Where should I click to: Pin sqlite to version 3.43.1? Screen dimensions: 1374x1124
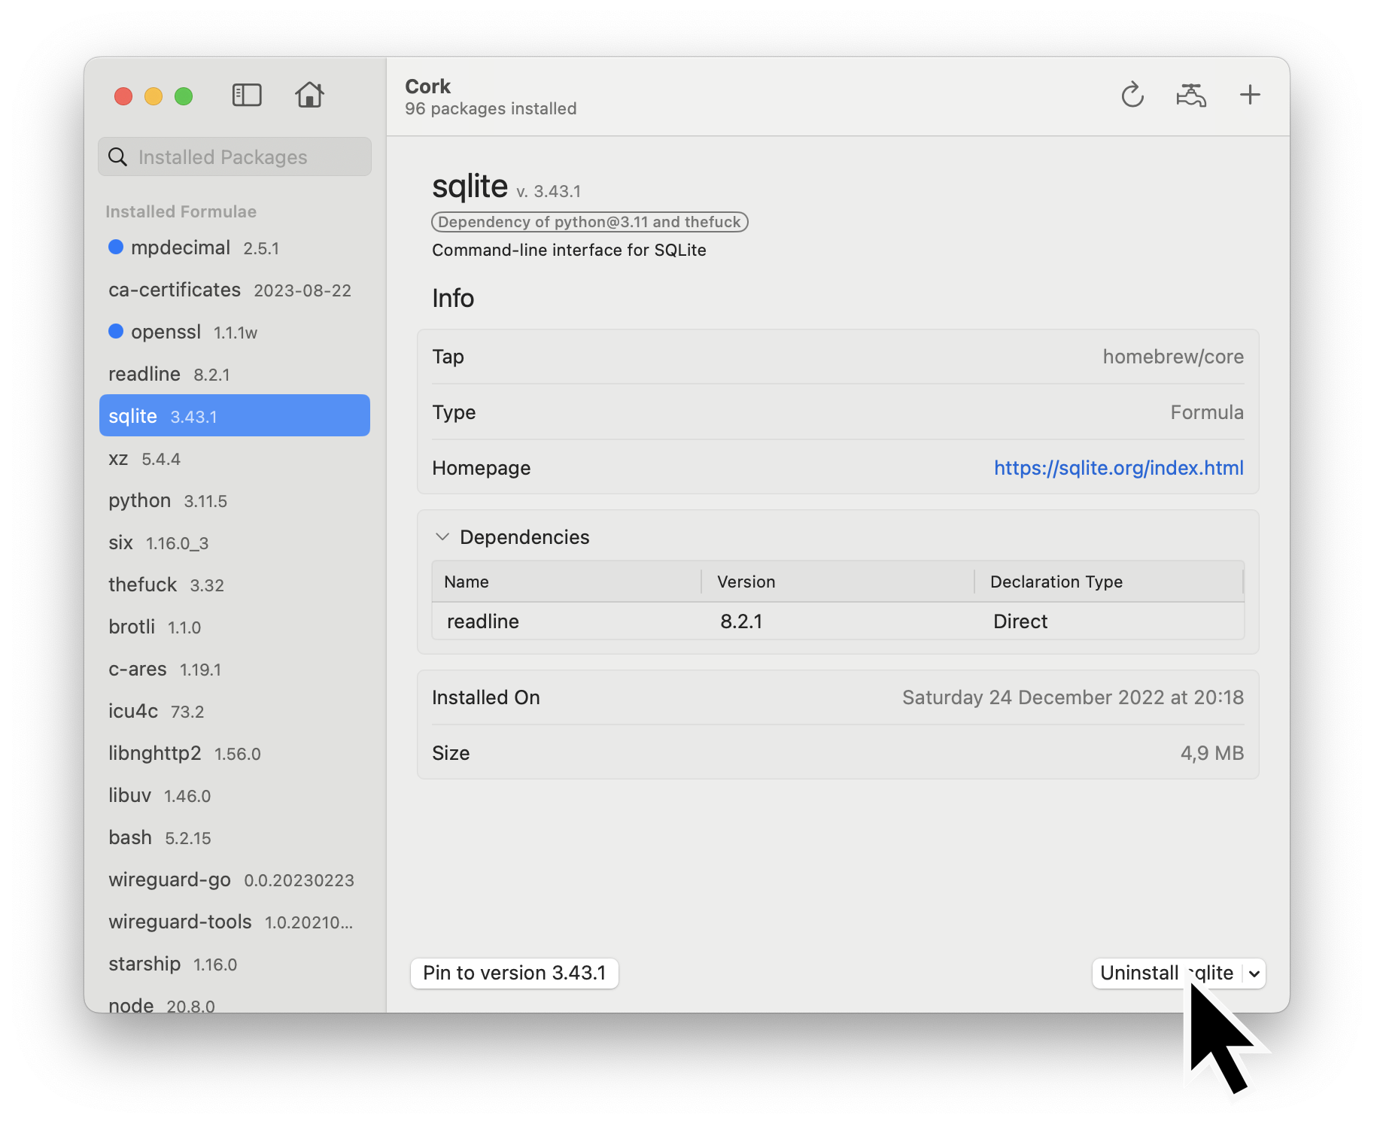514,974
